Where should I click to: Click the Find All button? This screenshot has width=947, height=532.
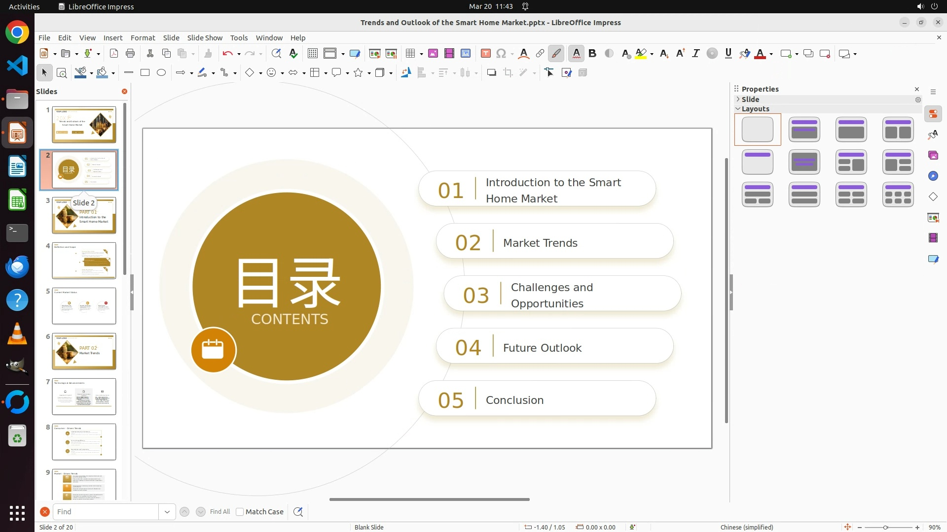219,512
